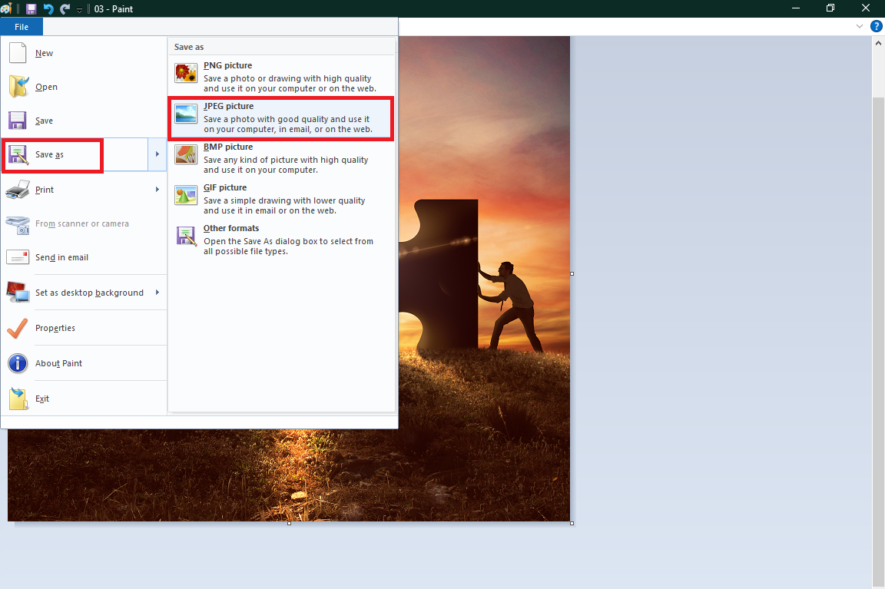Click the Exit icon
The image size is (885, 589).
(18, 399)
